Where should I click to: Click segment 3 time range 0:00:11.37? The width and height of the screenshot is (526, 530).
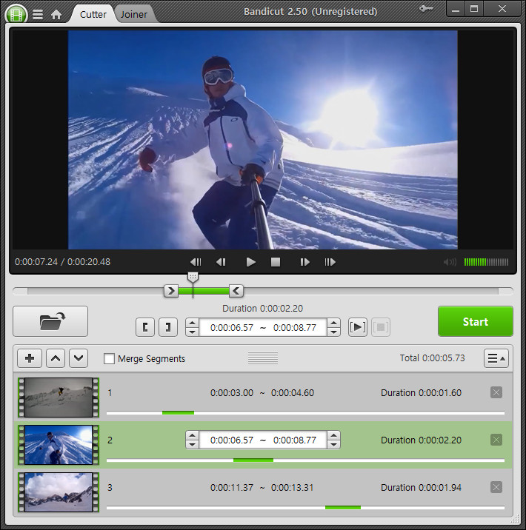232,487
